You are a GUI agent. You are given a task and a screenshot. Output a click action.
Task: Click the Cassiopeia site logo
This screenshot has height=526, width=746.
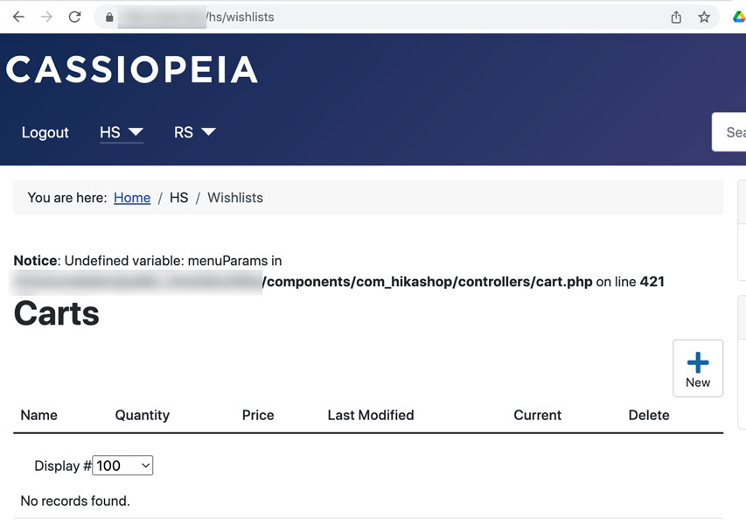coord(132,70)
